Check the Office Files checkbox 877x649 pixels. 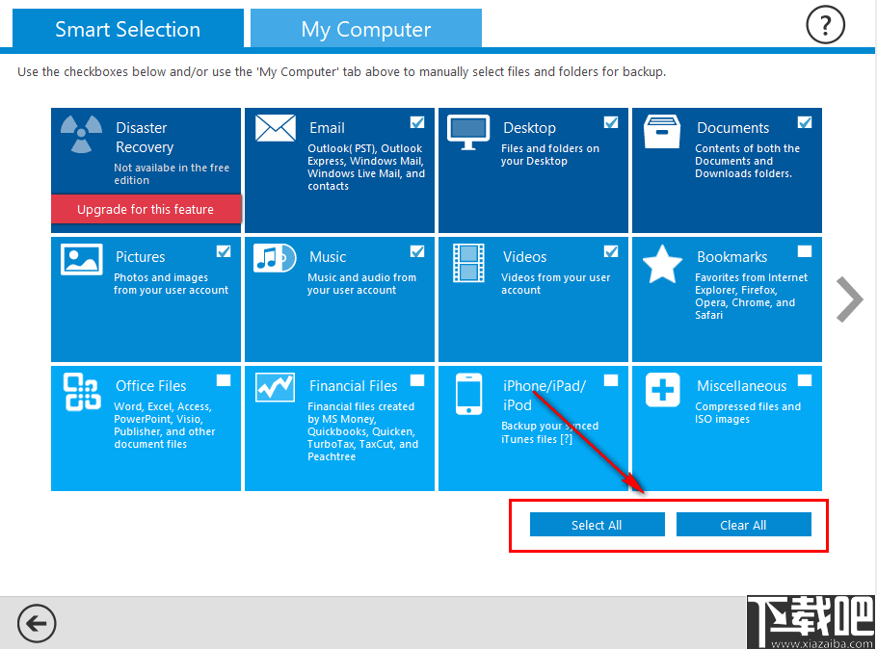click(x=224, y=380)
